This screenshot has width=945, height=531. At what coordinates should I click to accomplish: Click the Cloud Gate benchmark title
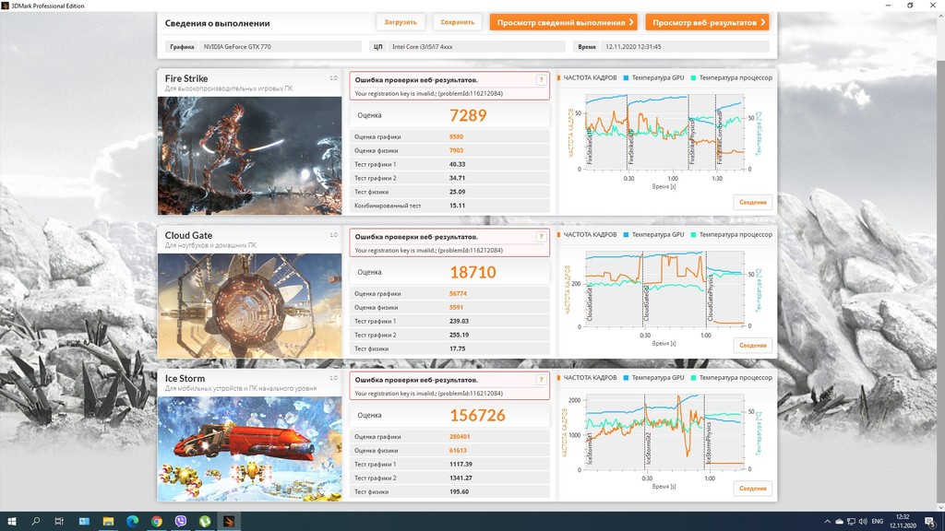click(x=188, y=235)
